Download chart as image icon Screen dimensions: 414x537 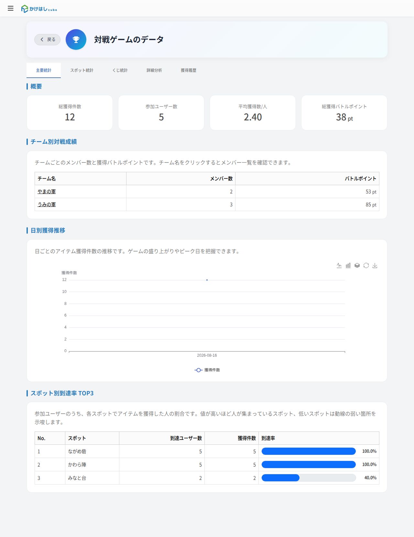(x=375, y=265)
